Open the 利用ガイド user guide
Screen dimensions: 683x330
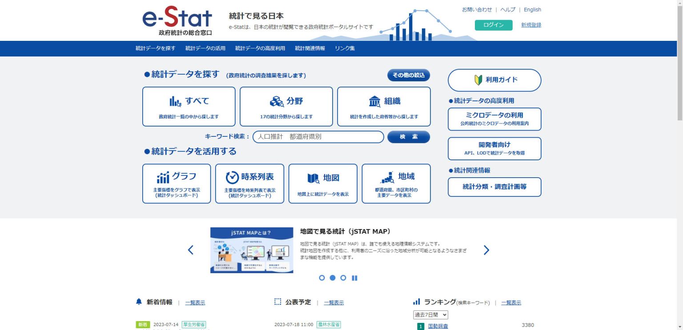coord(494,80)
